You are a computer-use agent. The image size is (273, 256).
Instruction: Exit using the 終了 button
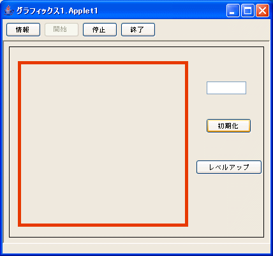coord(138,30)
